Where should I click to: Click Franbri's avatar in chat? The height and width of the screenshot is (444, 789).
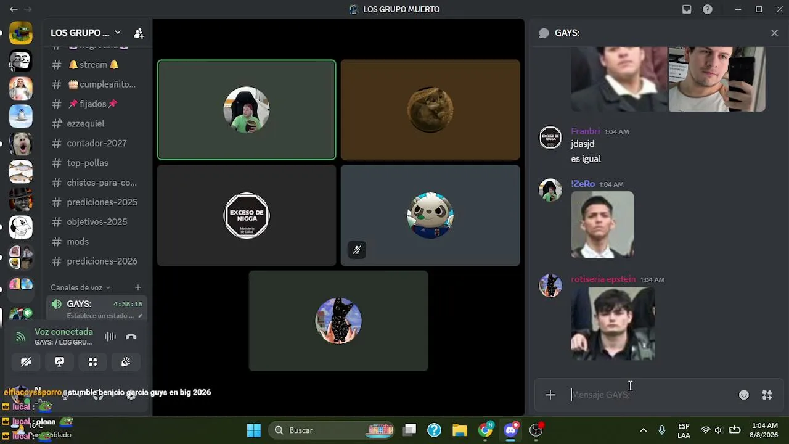pos(550,138)
